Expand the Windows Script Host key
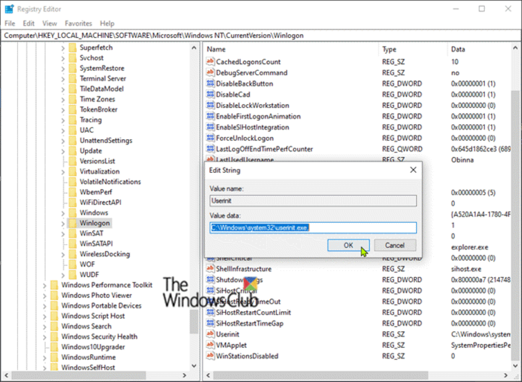Image resolution: width=522 pixels, height=382 pixels. click(45, 316)
